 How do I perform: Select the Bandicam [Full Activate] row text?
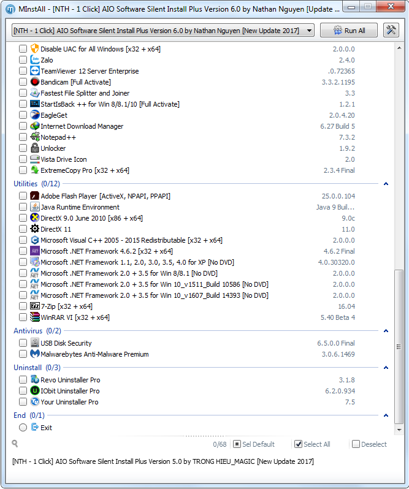[x=75, y=82]
